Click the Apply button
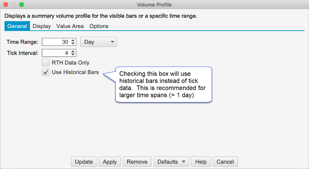The image size is (309, 169). click(110, 162)
